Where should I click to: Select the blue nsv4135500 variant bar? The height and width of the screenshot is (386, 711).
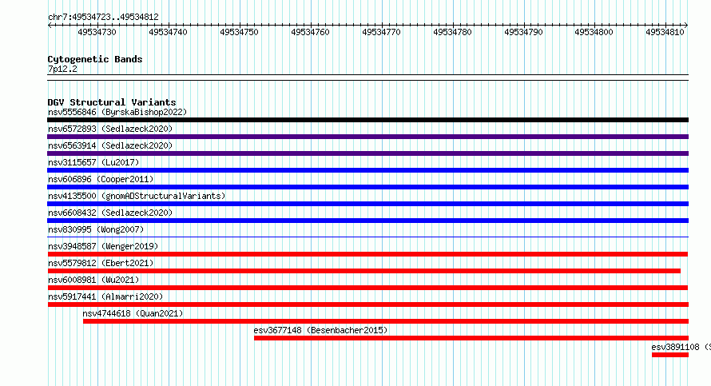[x=367, y=204]
